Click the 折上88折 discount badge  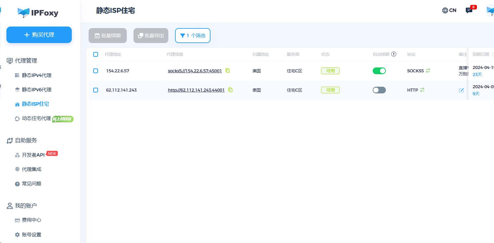click(63, 119)
